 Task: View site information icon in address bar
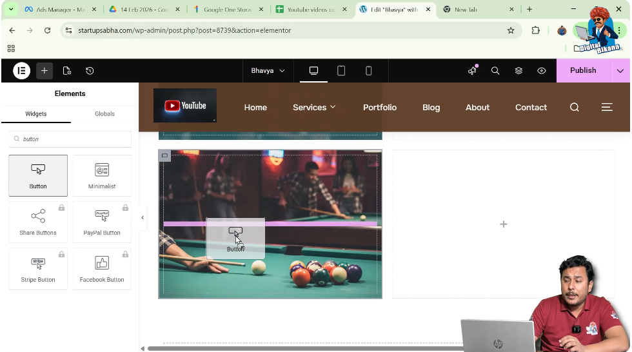[68, 30]
